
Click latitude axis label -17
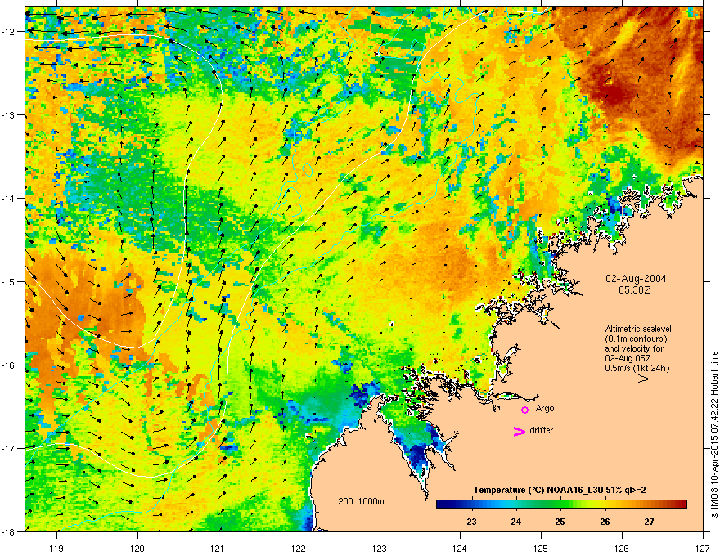point(9,448)
